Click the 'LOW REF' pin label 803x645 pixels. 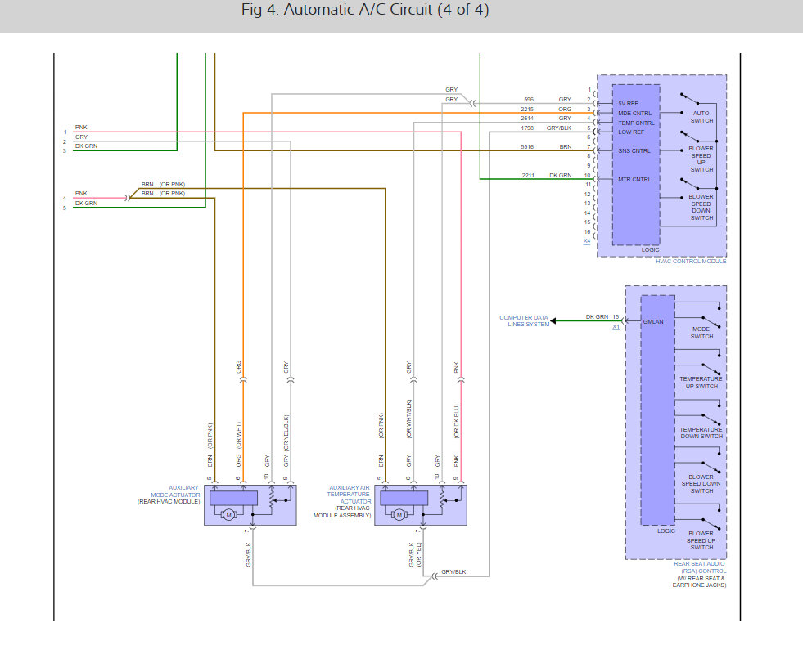pos(631,132)
